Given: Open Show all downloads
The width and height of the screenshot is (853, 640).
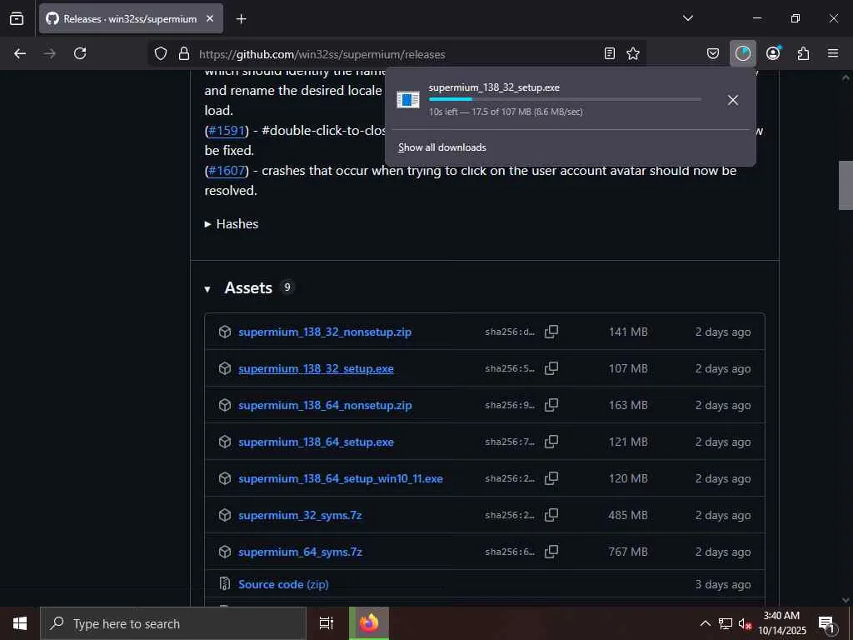Looking at the screenshot, I should [441, 147].
